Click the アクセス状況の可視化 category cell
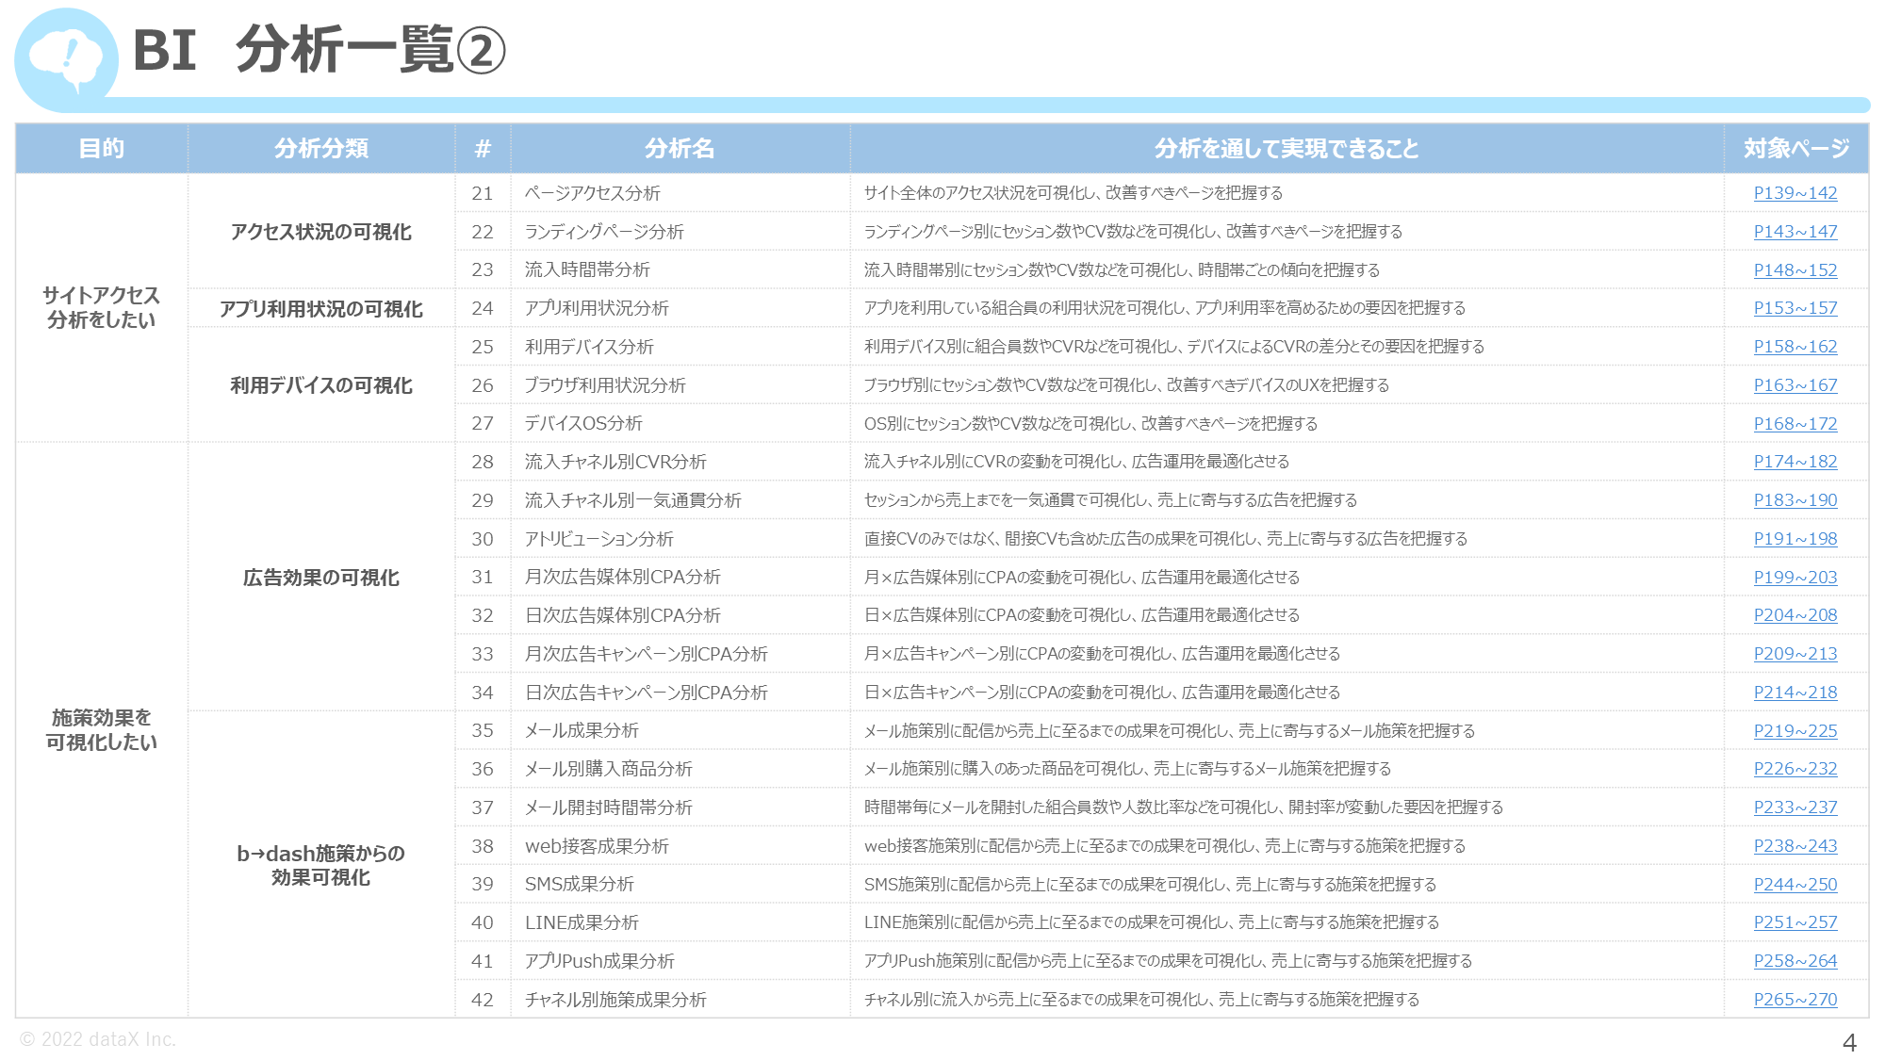Image resolution: width=1885 pixels, height=1060 pixels. pos(321,232)
